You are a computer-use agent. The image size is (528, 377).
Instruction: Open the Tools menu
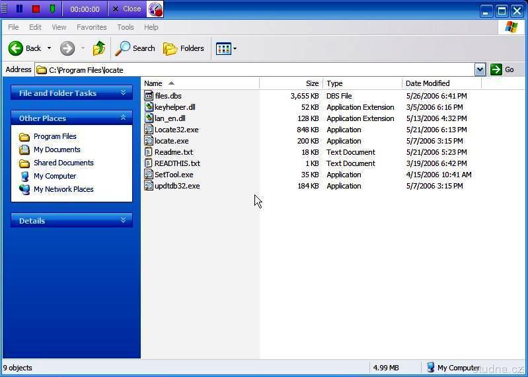tap(125, 27)
